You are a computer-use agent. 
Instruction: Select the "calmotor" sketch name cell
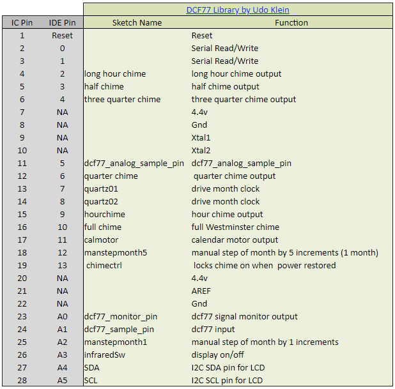tap(102, 240)
